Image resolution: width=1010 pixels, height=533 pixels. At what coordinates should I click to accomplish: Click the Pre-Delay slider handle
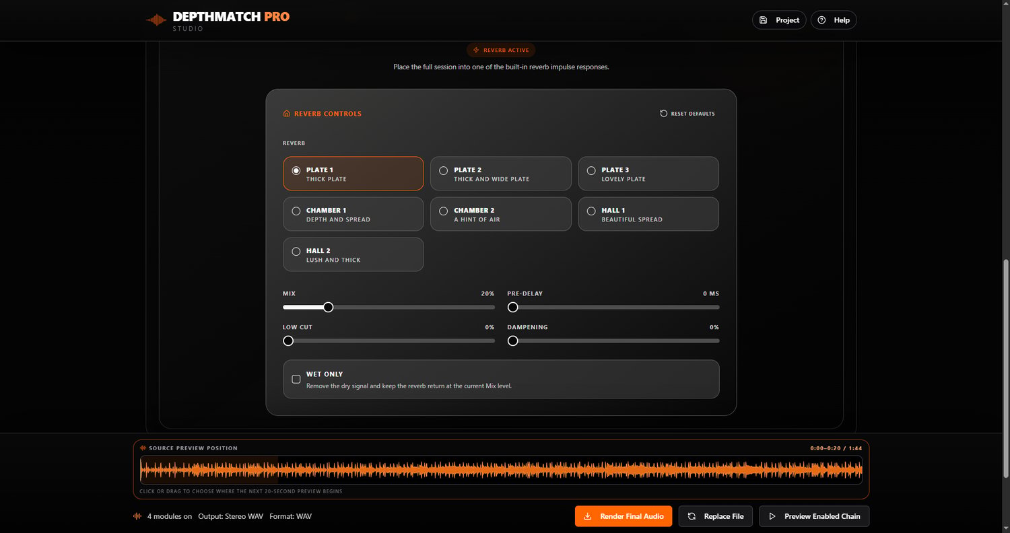click(x=512, y=307)
